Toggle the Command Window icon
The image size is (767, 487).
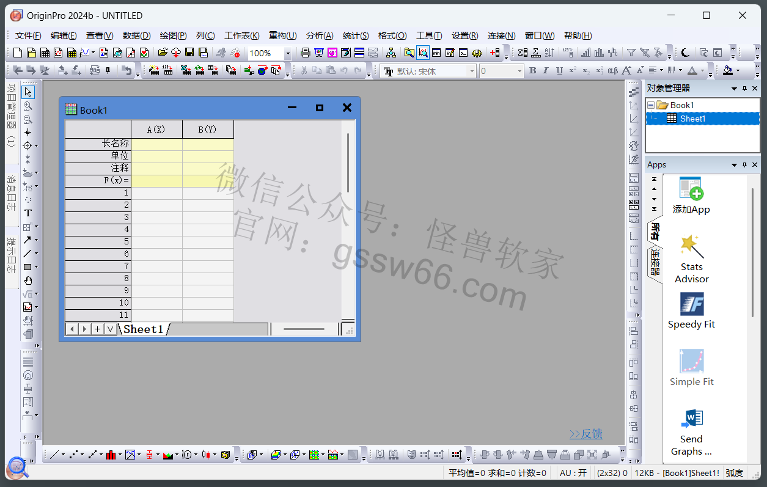[x=463, y=53]
